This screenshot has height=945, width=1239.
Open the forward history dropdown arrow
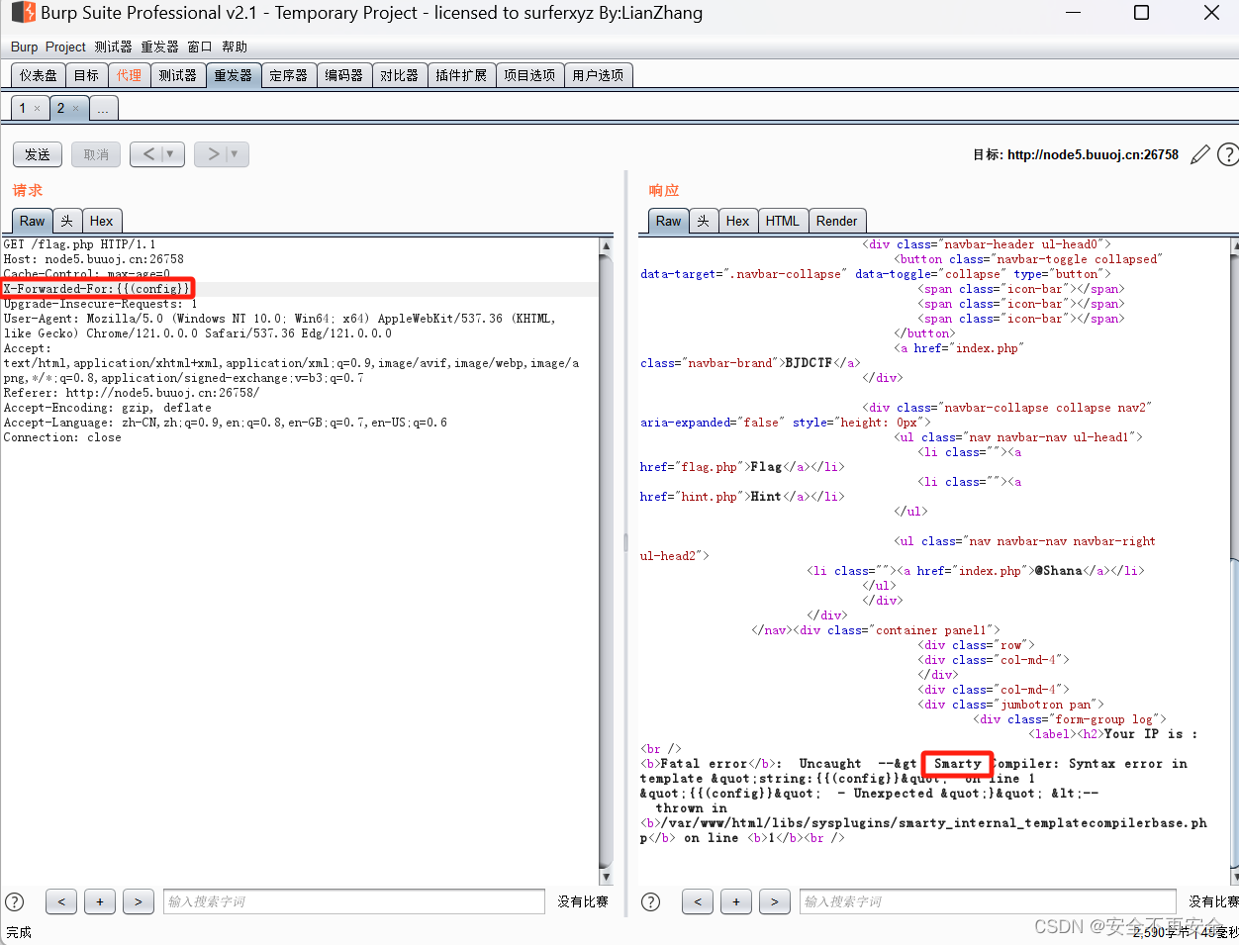click(235, 154)
